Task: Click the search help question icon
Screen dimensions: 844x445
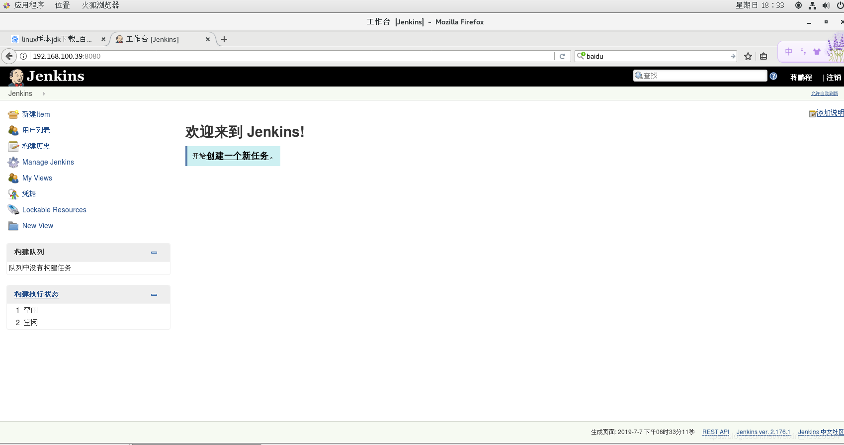Action: pos(773,76)
